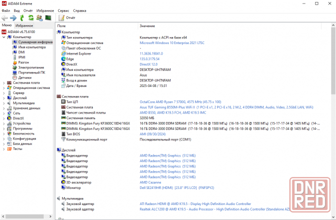
Task: Click the Безопасность shield icon
Action: coord(9,133)
